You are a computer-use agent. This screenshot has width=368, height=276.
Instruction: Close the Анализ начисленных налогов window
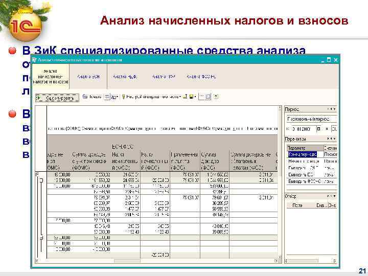(336, 60)
